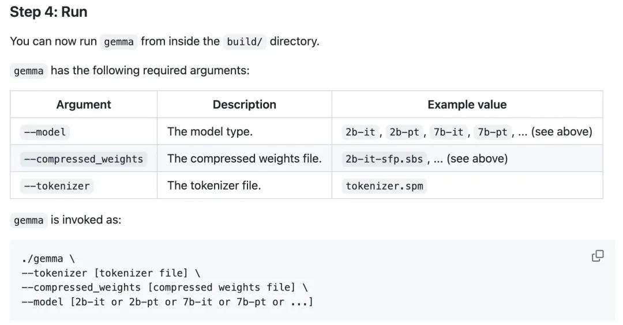Click the 2b-it example value
The height and width of the screenshot is (325, 623).
coord(360,132)
